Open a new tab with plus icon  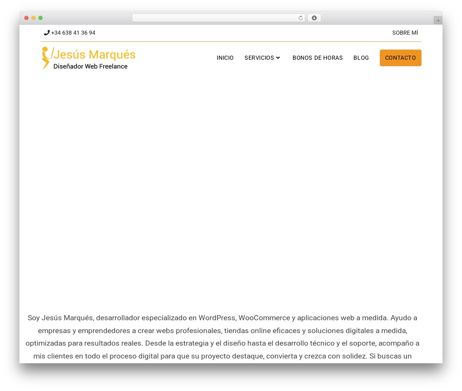[438, 21]
